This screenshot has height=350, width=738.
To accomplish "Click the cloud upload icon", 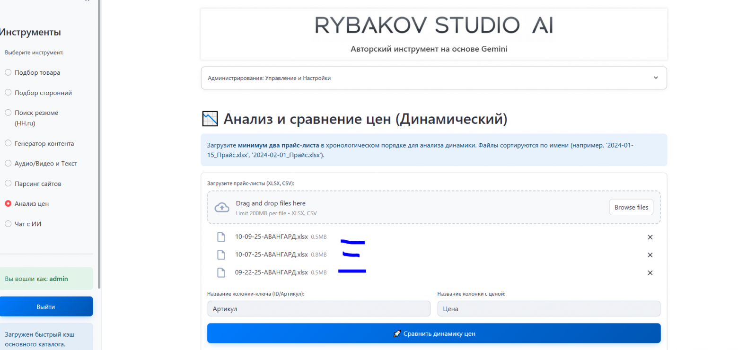I will point(222,208).
